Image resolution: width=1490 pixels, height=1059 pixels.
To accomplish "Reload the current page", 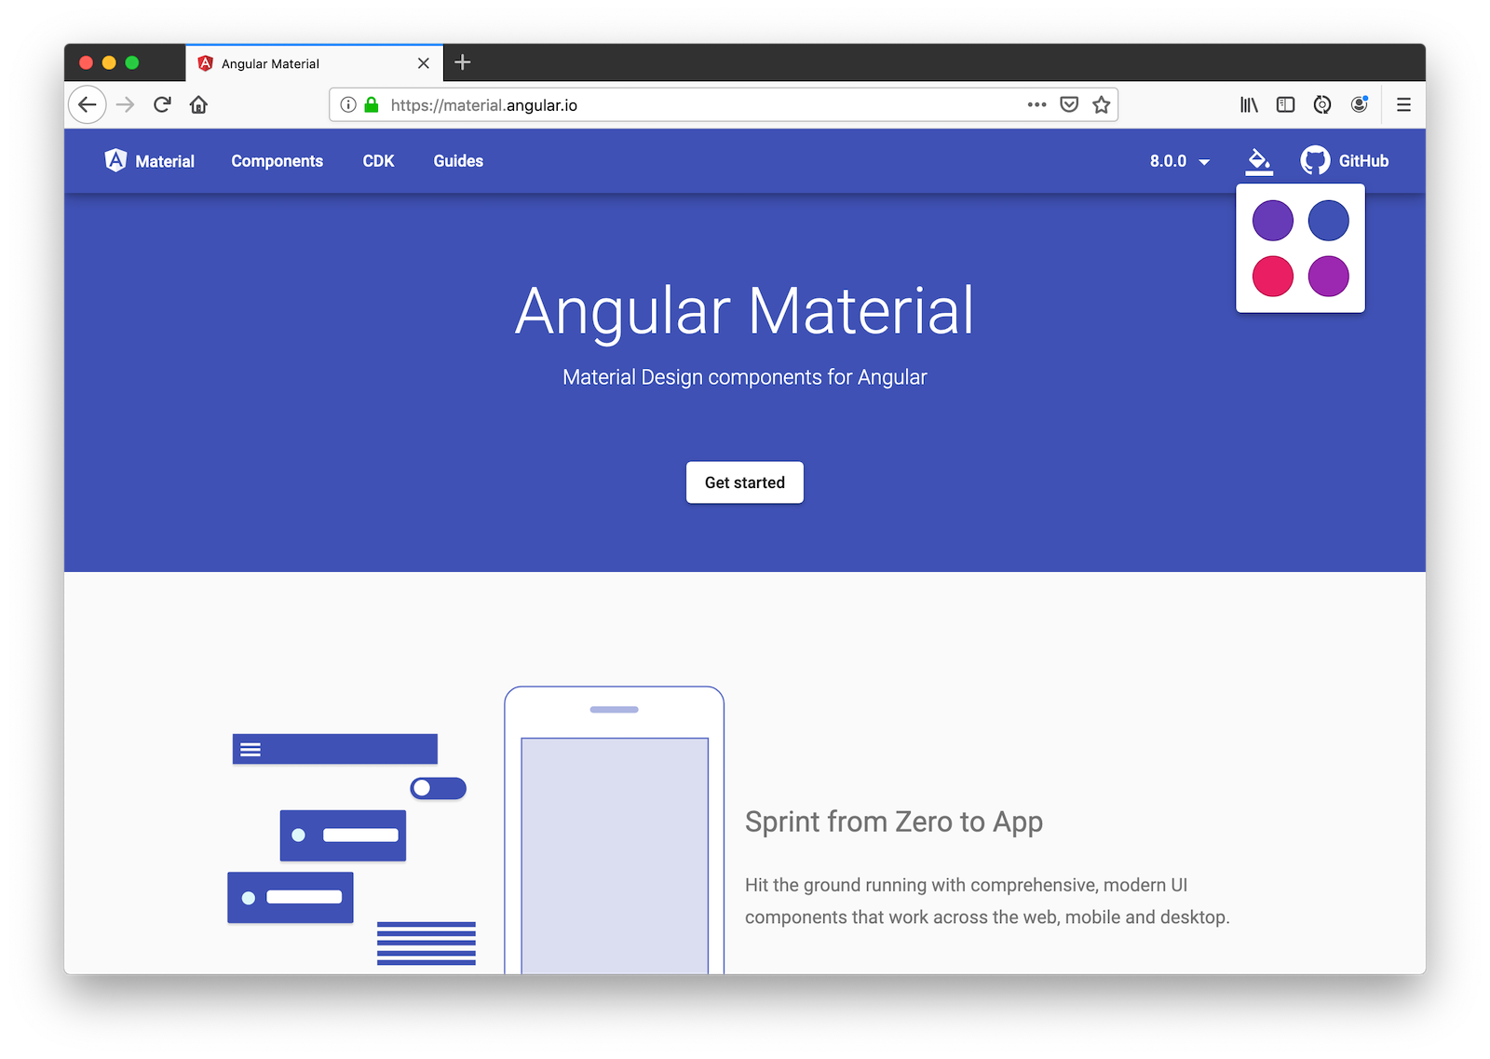I will coord(162,105).
